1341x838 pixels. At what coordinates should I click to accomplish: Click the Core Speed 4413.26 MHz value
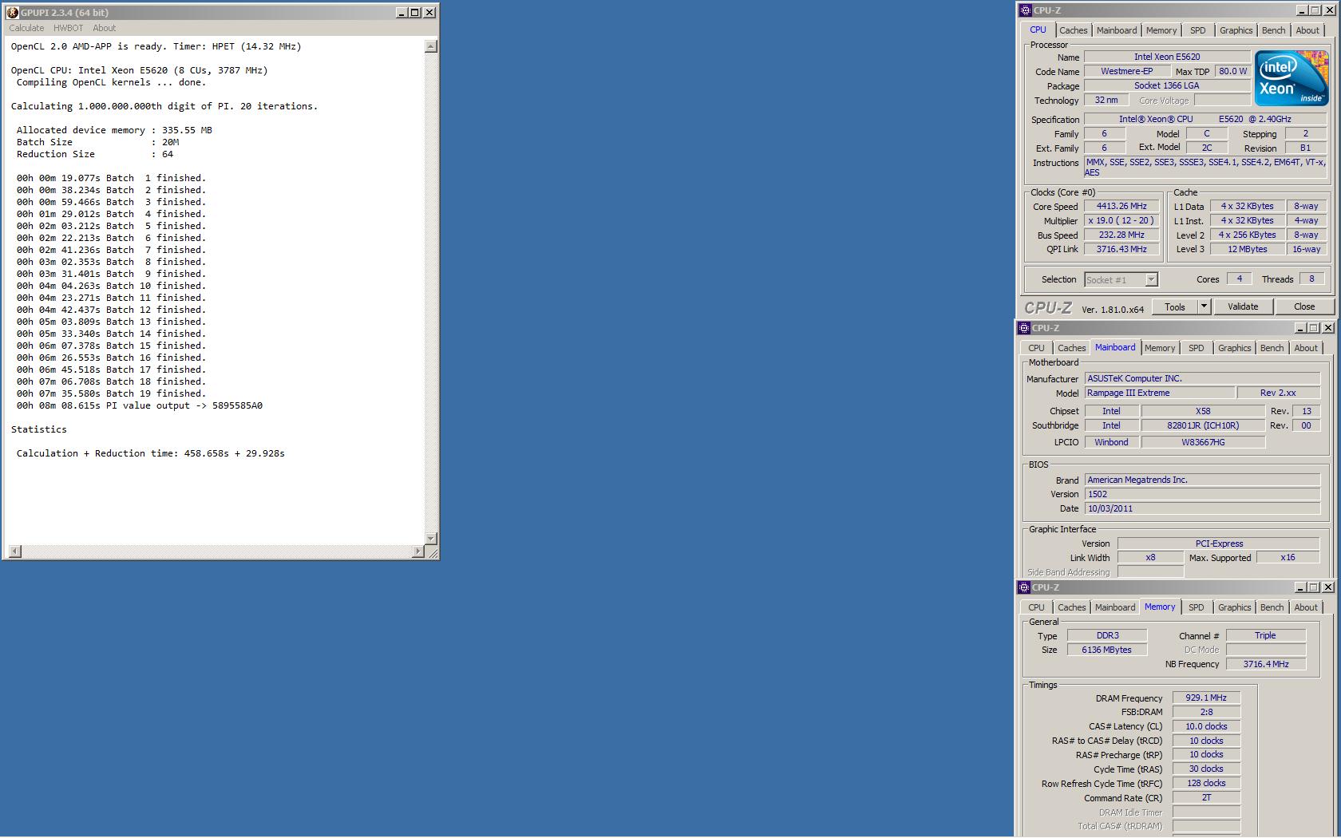[x=1121, y=206]
